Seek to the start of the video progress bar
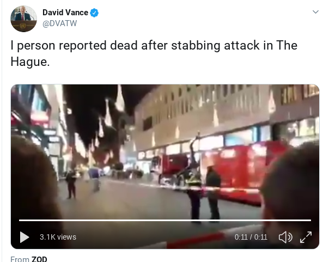Image resolution: width=323 pixels, height=262 pixels. (x=20, y=221)
